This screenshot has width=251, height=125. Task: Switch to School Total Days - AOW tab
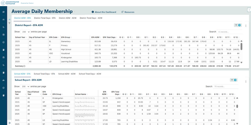(x=90, y=74)
